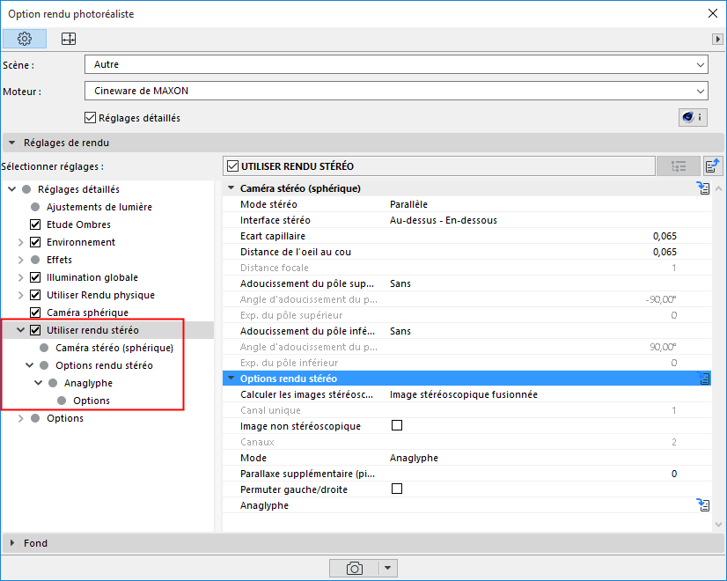Click Options rendu stéréo section link icon

tap(704, 379)
